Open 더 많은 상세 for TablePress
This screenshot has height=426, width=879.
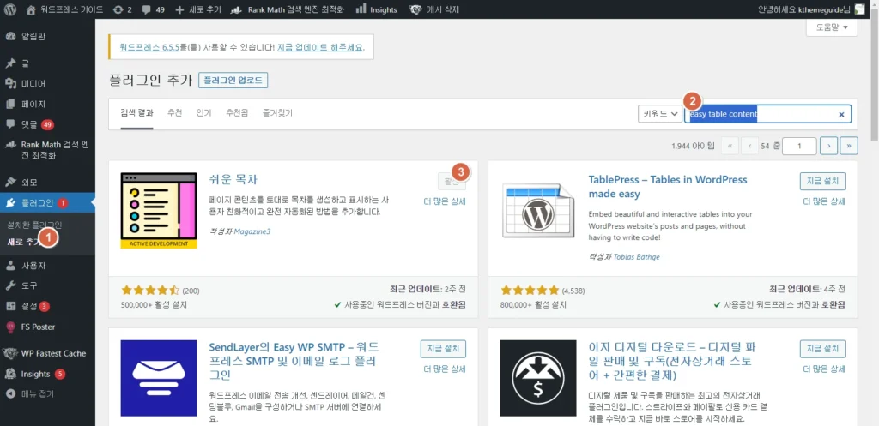point(824,201)
